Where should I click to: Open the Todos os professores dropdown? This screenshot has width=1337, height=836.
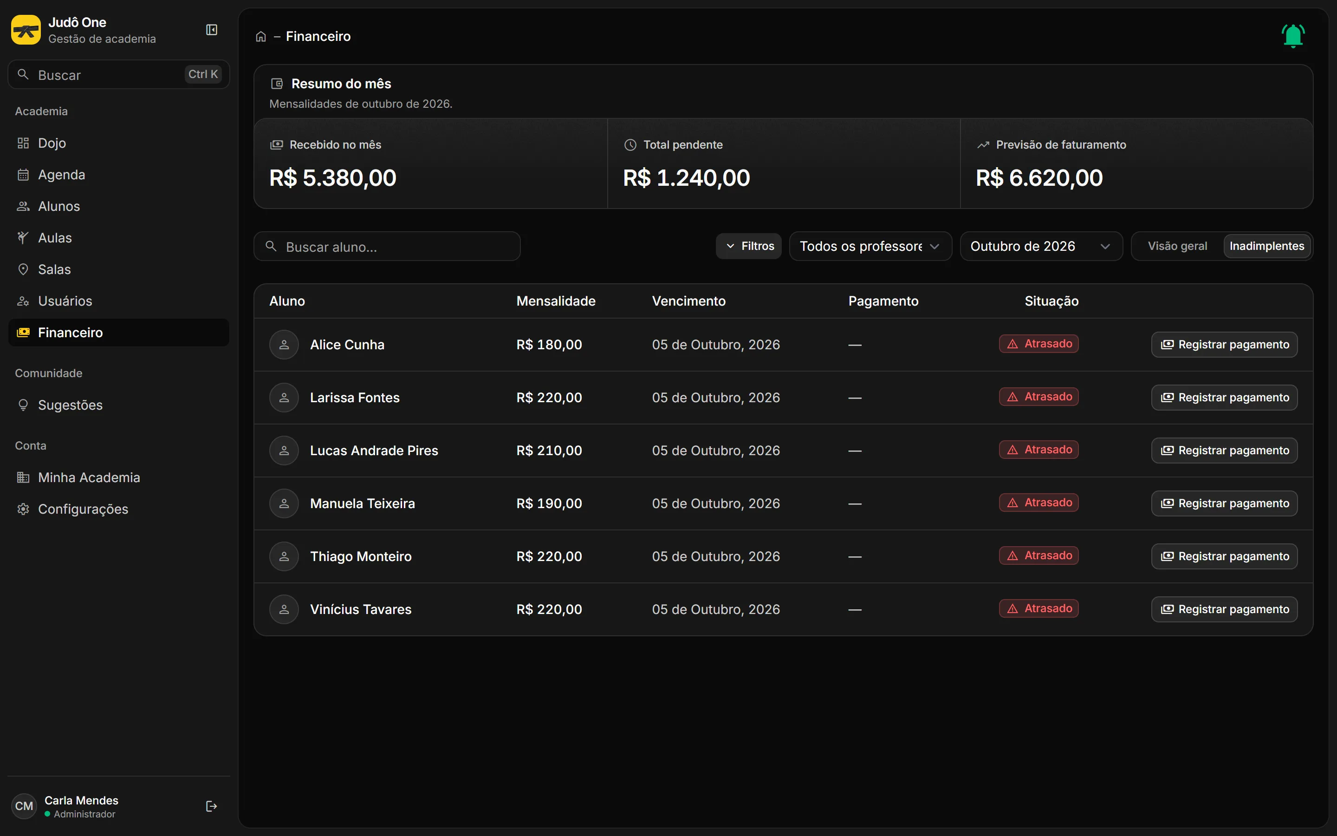click(x=870, y=246)
